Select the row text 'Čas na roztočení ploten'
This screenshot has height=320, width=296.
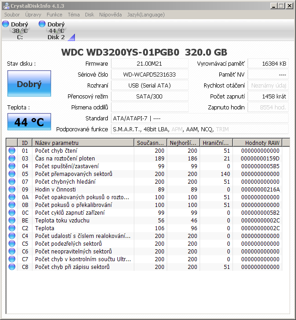point(65,158)
